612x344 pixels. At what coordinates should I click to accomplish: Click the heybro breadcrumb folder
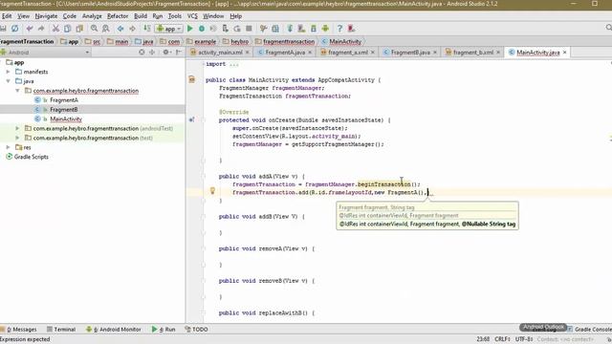tap(236, 41)
